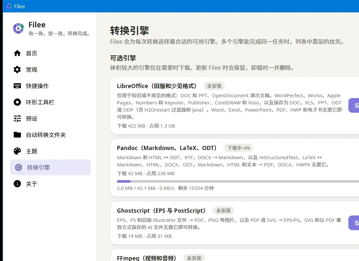The width and height of the screenshot is (359, 261).
Task: Click the gear icon beside 常规
Action: click(17, 69)
